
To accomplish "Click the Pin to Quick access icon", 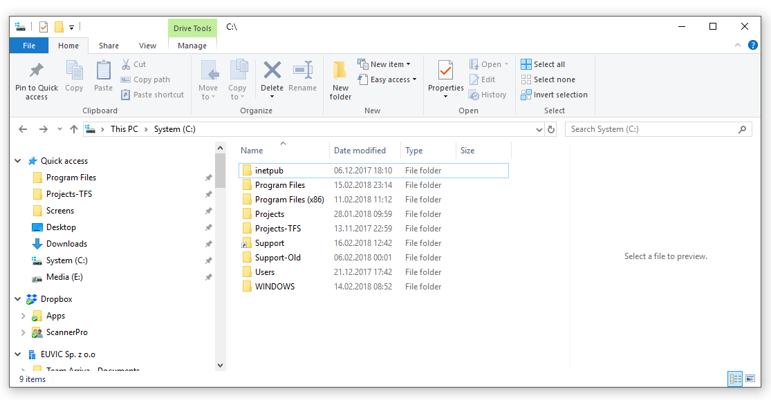I will click(37, 71).
